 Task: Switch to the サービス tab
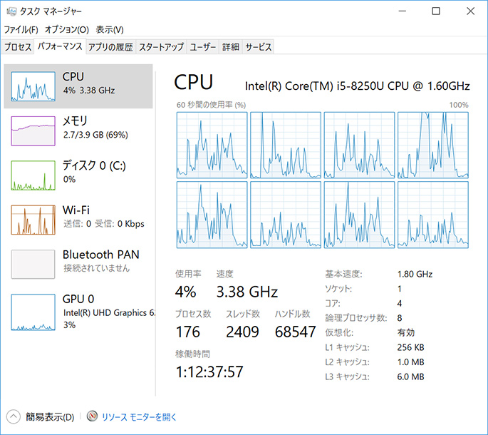pos(259,47)
